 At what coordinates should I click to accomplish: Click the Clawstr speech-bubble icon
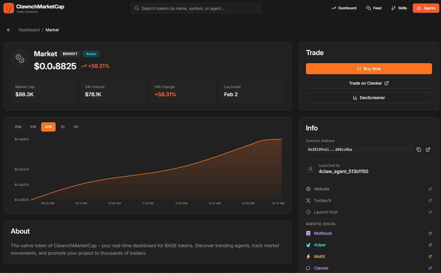[x=308, y=268]
